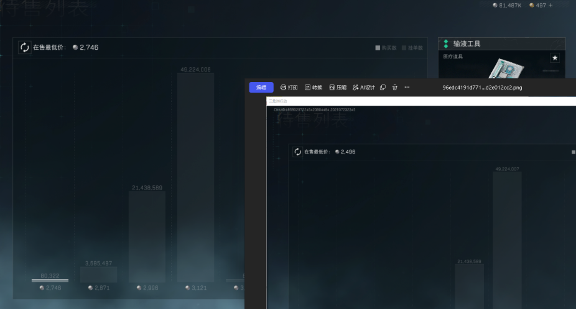Image resolution: width=576 pixels, height=309 pixels.
Task: Click the price label 3,121
Action: point(196,288)
